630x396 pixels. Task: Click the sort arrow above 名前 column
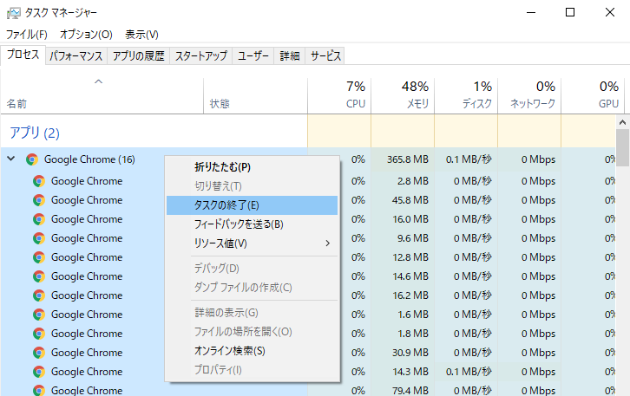coord(98,81)
